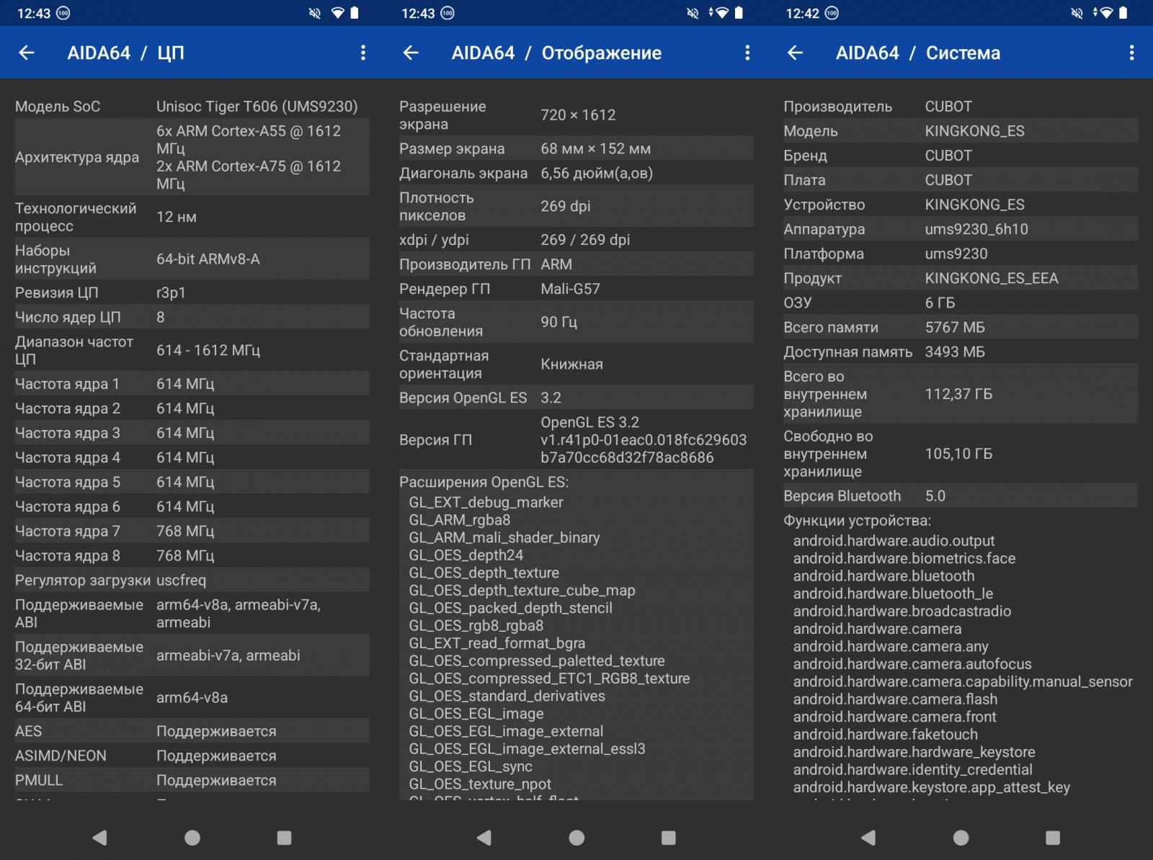
Task: Select the '3493 МБ' available memory value
Action: [x=955, y=351]
